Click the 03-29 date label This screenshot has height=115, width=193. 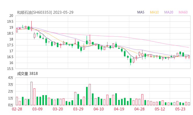78,109
